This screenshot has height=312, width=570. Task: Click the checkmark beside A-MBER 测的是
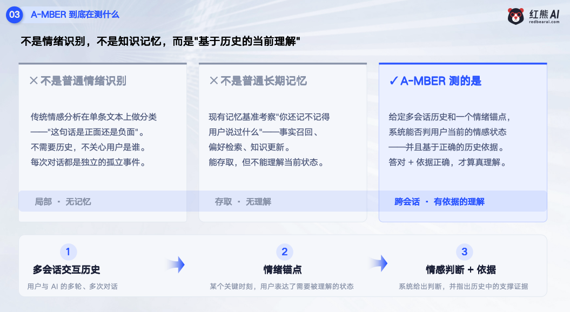[x=393, y=80]
